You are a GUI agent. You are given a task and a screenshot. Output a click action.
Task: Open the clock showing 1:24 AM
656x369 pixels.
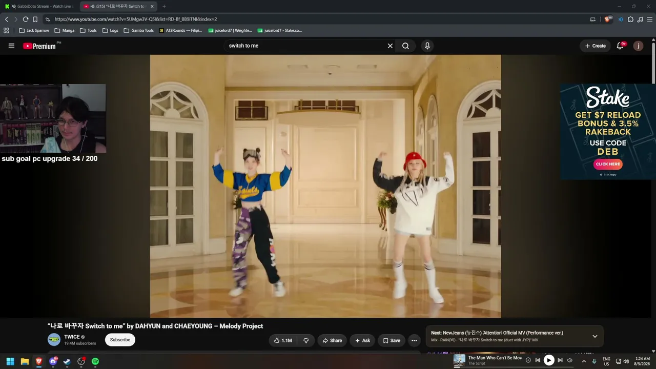click(x=642, y=361)
